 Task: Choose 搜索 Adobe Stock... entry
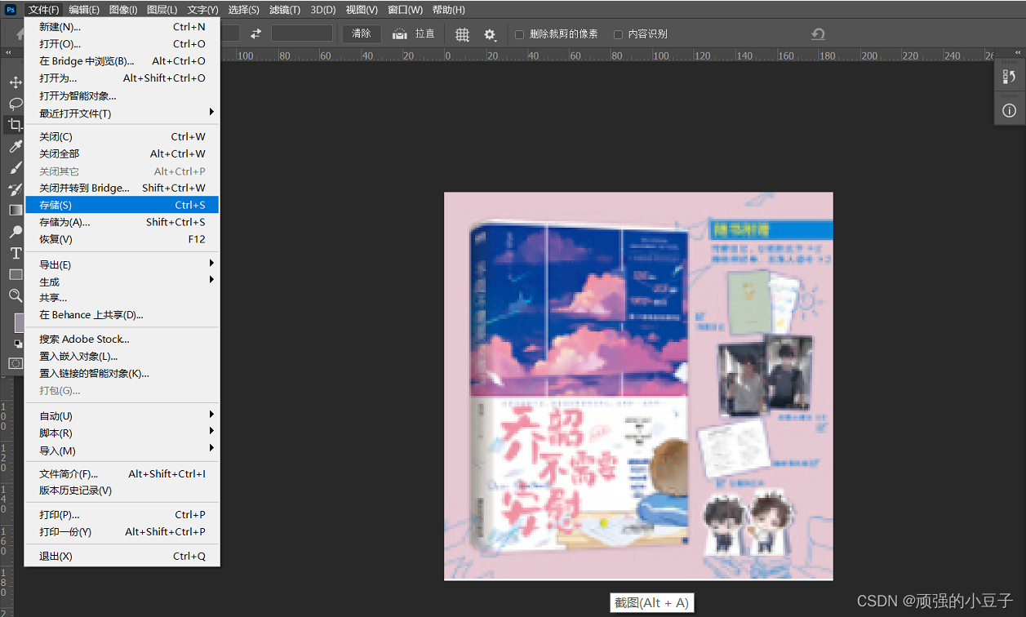122,339
